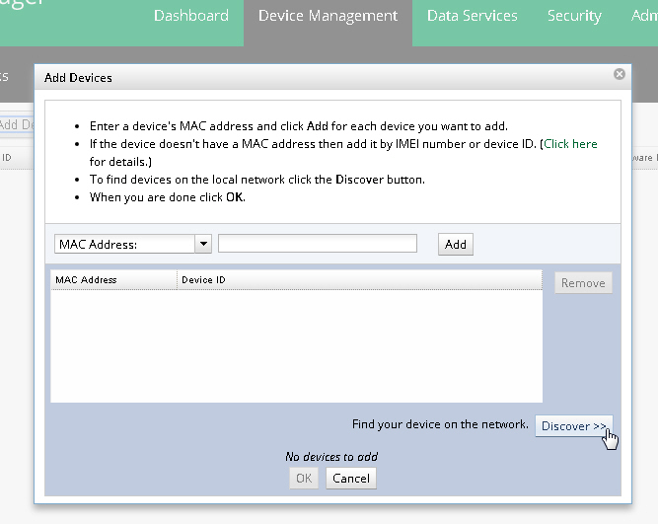Click inside the empty device list area
This screenshot has width=658, height=524.
pyautogui.click(x=296, y=345)
